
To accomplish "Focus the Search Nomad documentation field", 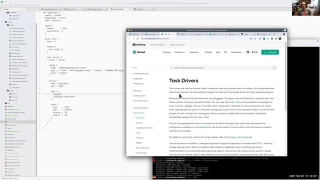I will [x=222, y=68].
